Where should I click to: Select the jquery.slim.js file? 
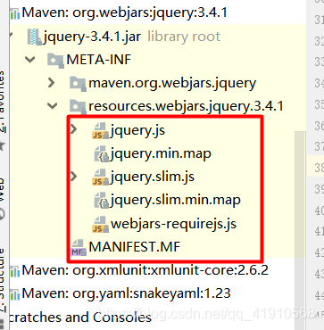(x=153, y=177)
